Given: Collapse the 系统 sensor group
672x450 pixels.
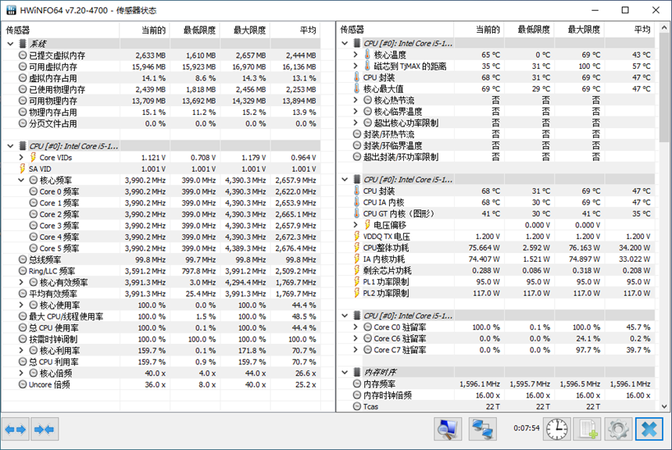Looking at the screenshot, I should click(11, 44).
